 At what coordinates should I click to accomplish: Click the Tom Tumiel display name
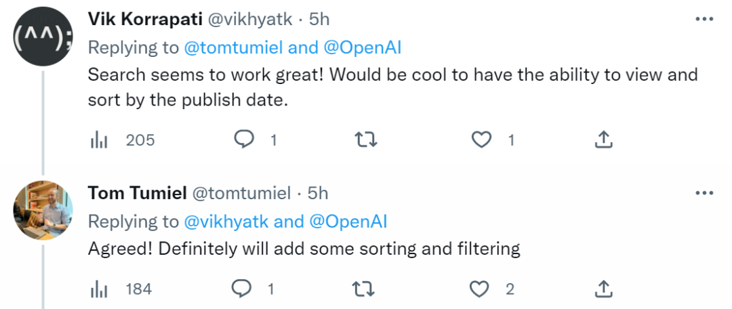tap(137, 194)
